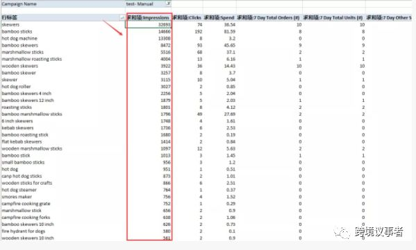The image size is (416, 250).
Task: Click the 'bamboo sticks' row label
Action: point(17,31)
